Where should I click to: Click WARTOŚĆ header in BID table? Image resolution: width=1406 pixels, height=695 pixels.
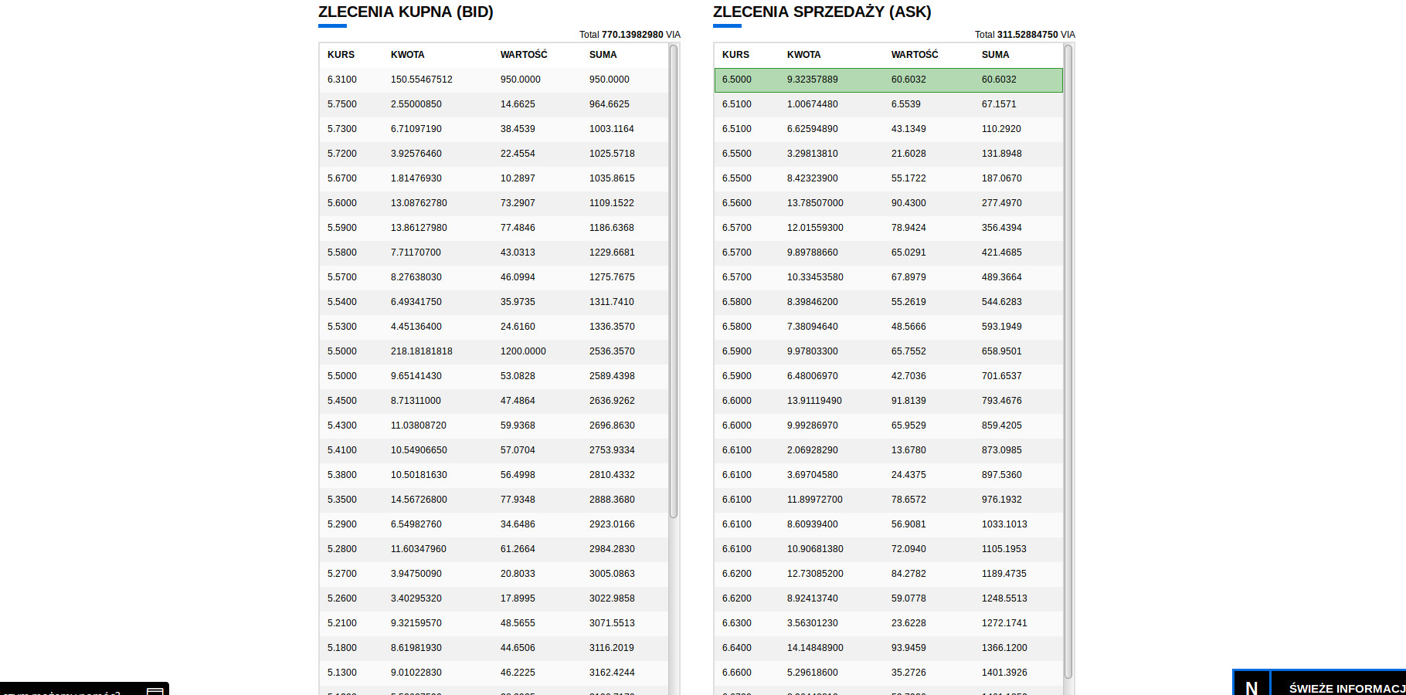[524, 55]
